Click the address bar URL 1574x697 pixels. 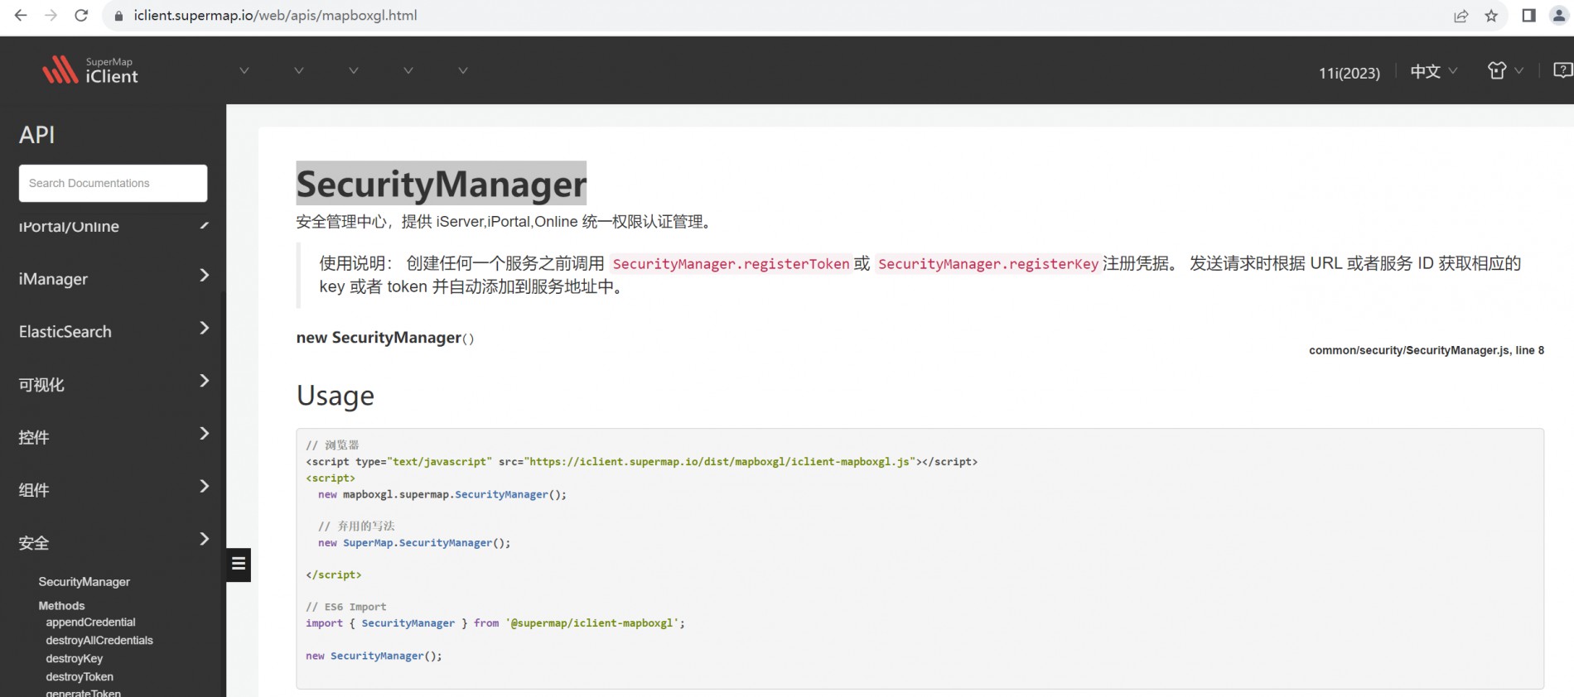[x=275, y=16]
